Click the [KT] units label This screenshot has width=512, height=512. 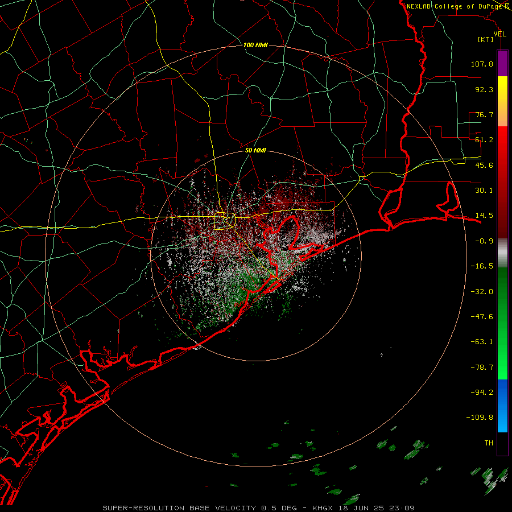[x=486, y=39]
